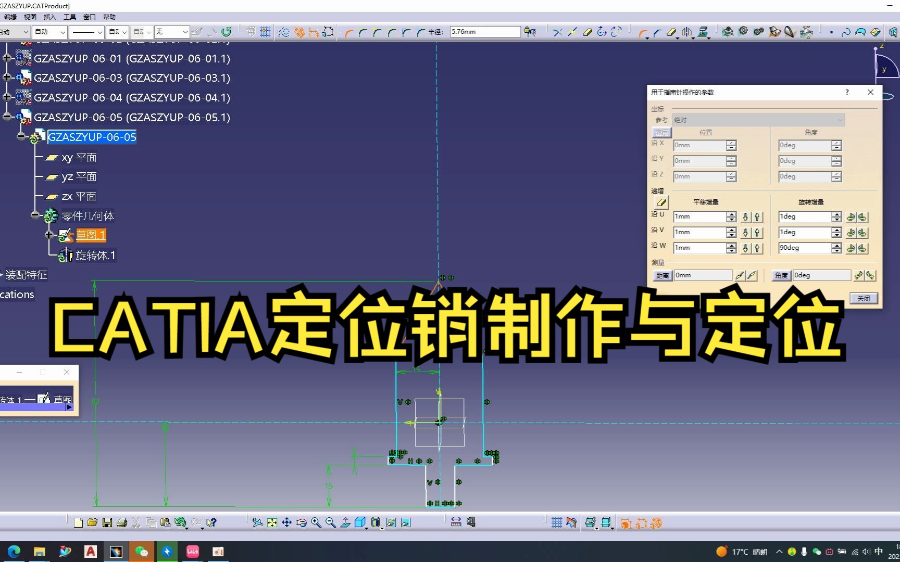Image resolution: width=900 pixels, height=562 pixels.
Task: Open the 参考 绝对 dropdown in dialog
Action: (x=758, y=120)
